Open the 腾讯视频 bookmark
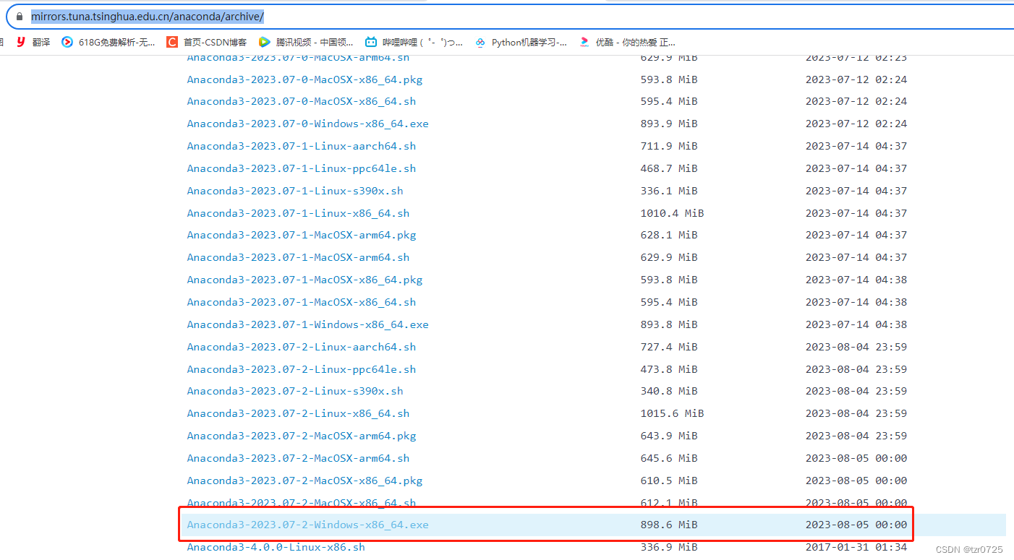The height and width of the screenshot is (560, 1014). click(306, 42)
